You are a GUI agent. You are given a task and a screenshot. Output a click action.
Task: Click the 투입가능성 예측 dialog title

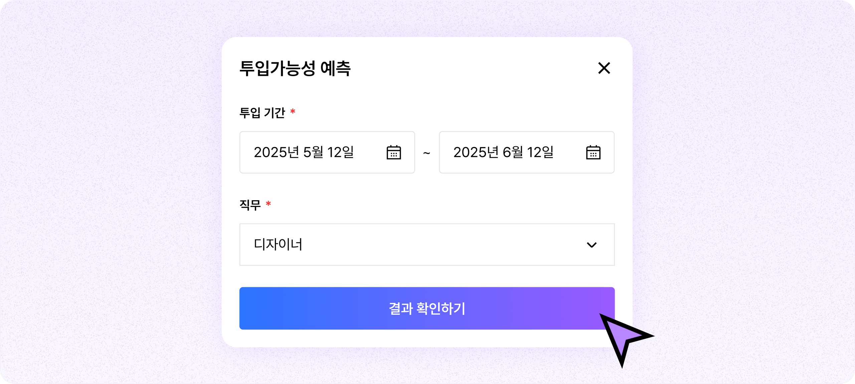click(x=295, y=68)
